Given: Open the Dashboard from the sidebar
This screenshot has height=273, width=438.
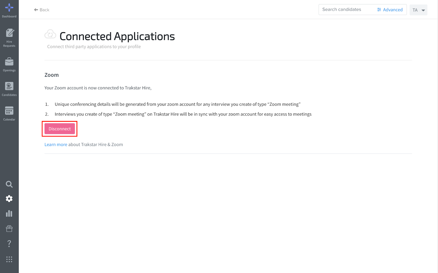Looking at the screenshot, I should [x=9, y=10].
